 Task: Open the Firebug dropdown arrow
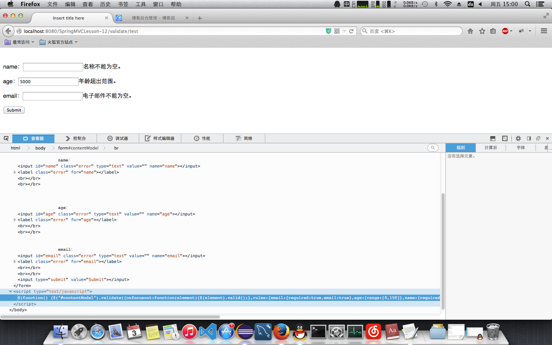pos(530,31)
